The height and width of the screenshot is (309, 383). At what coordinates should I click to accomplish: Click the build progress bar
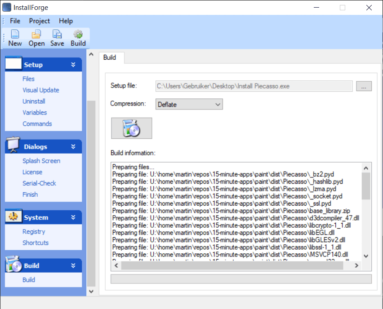tap(241, 279)
